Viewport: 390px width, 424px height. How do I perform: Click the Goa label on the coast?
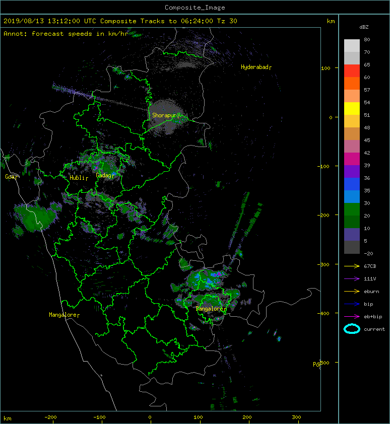pos(11,177)
